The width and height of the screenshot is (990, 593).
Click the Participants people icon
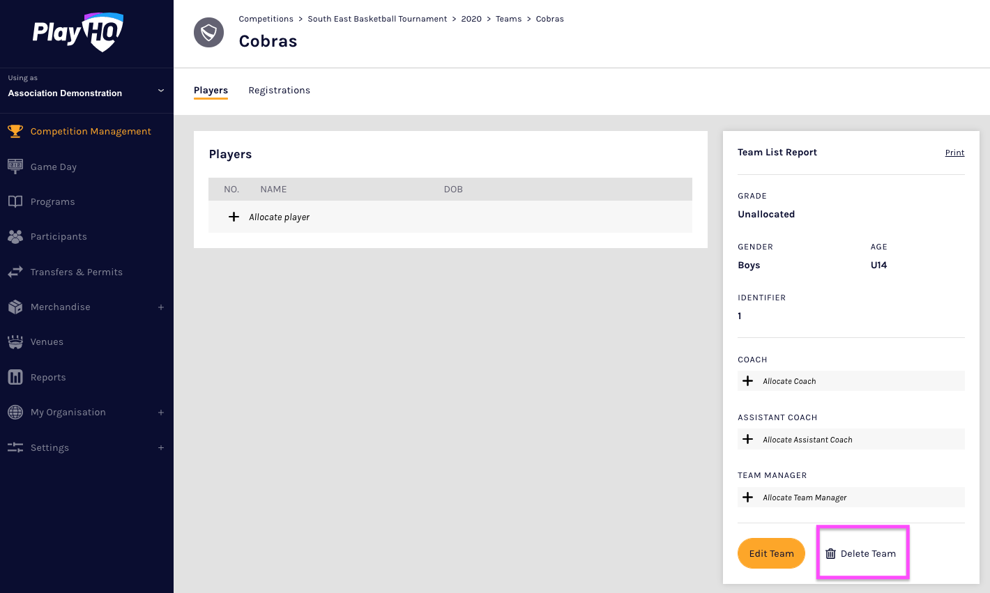pos(15,237)
